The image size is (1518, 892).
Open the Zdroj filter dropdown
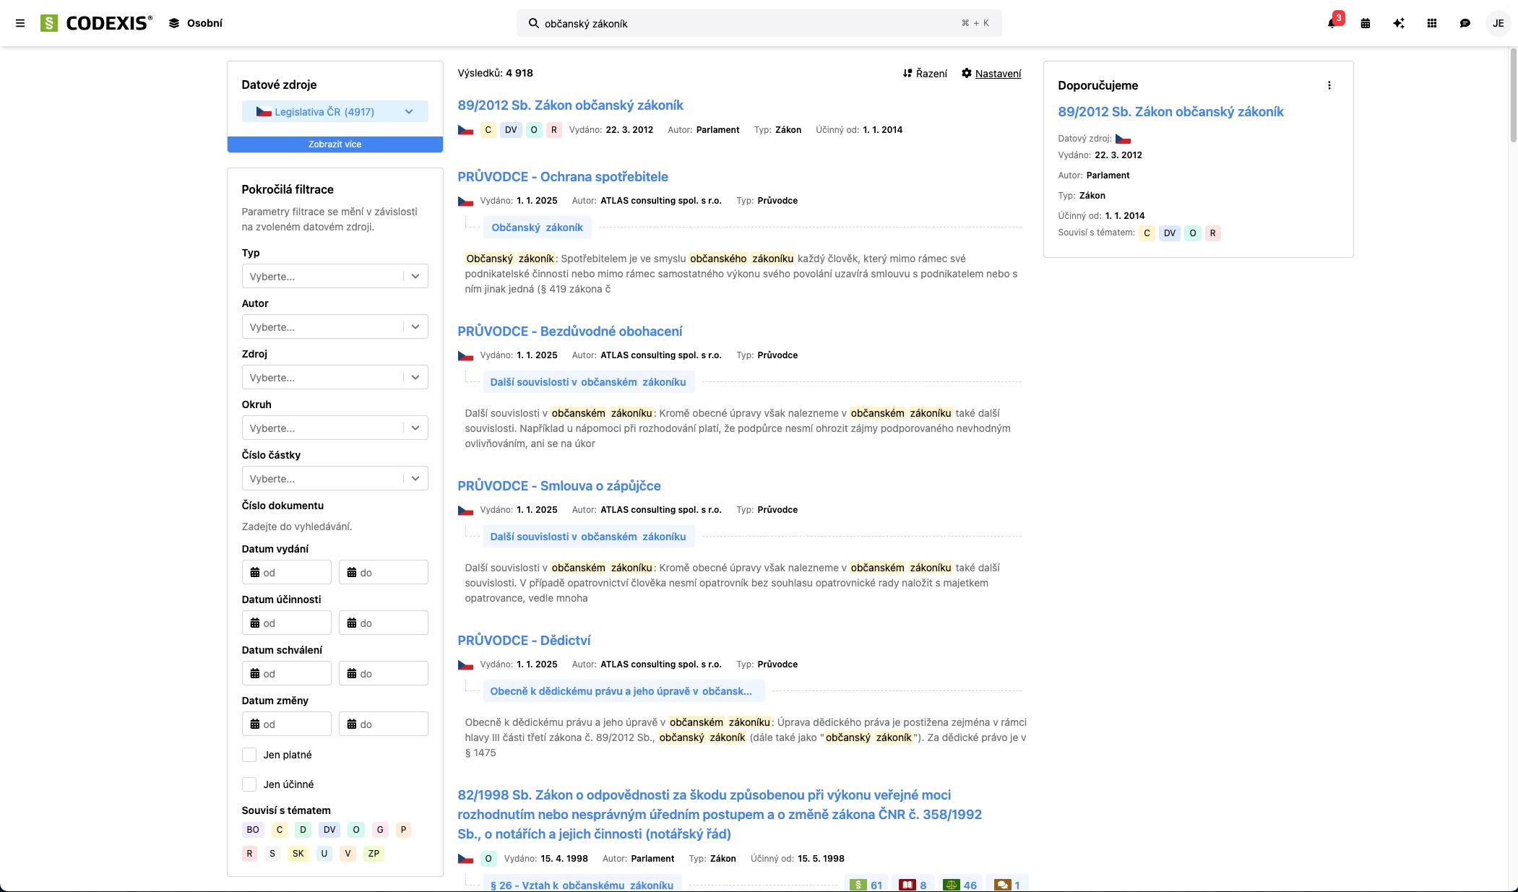[335, 377]
